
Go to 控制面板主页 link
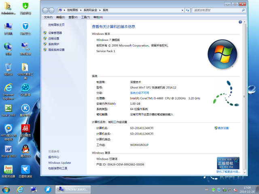coord(56,25)
